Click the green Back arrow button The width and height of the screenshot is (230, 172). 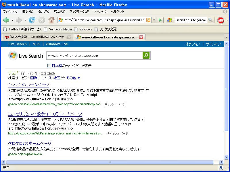[6, 20]
